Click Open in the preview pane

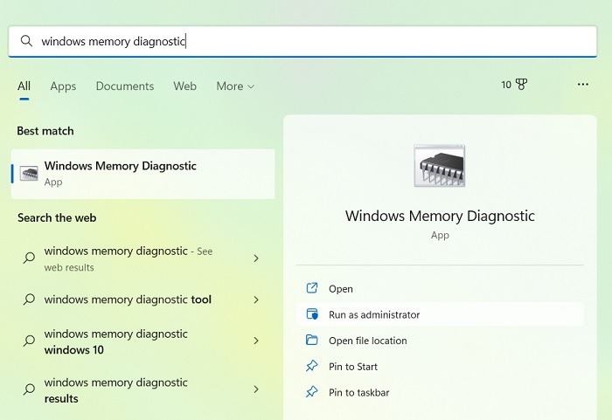(x=440, y=288)
